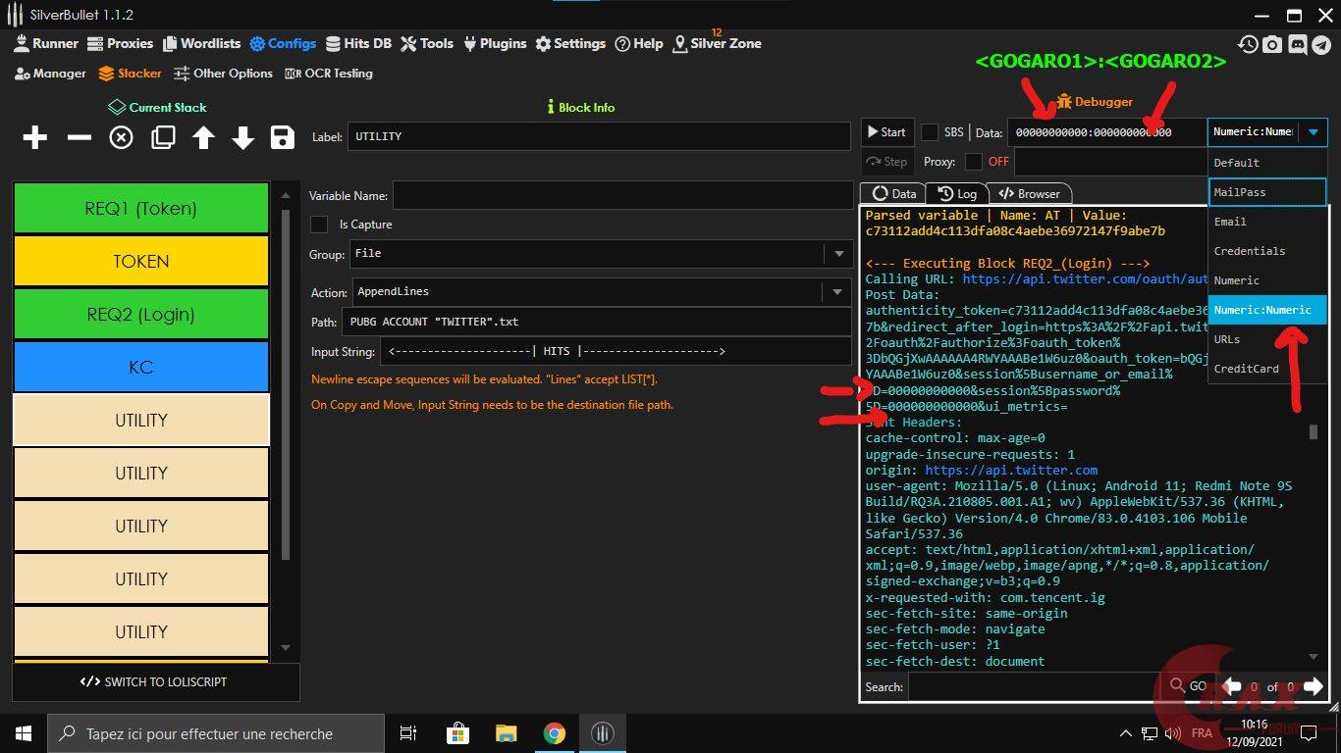
Task: Click the minus icon to remove the block
Action: pos(79,137)
